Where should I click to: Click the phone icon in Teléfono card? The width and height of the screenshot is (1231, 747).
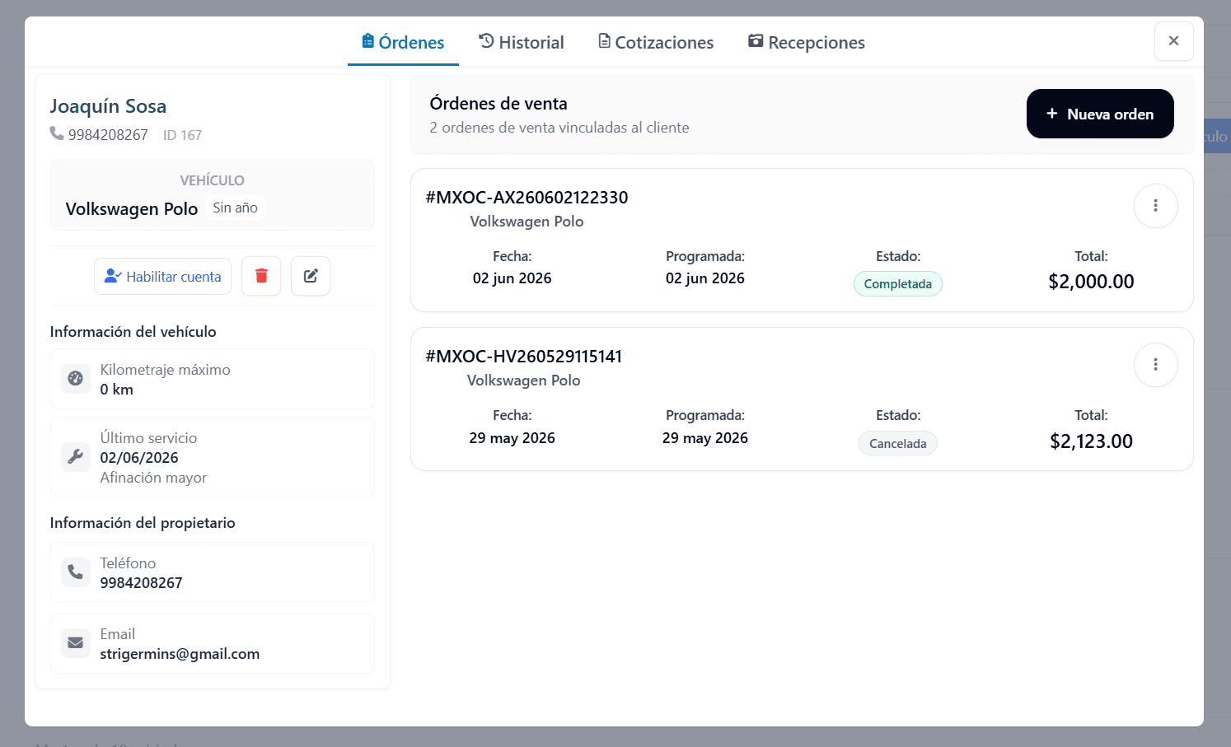click(x=76, y=572)
